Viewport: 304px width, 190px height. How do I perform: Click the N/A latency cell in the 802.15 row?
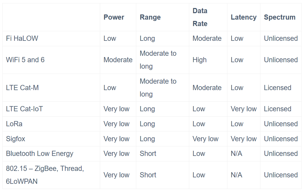click(236, 175)
